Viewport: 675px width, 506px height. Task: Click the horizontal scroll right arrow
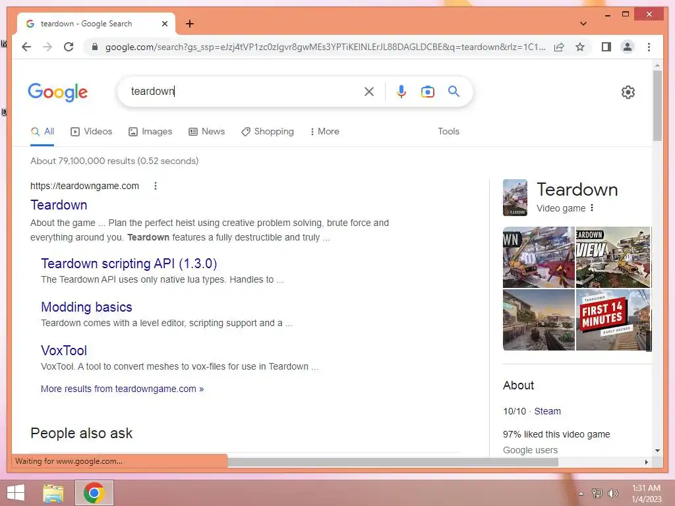[646, 462]
